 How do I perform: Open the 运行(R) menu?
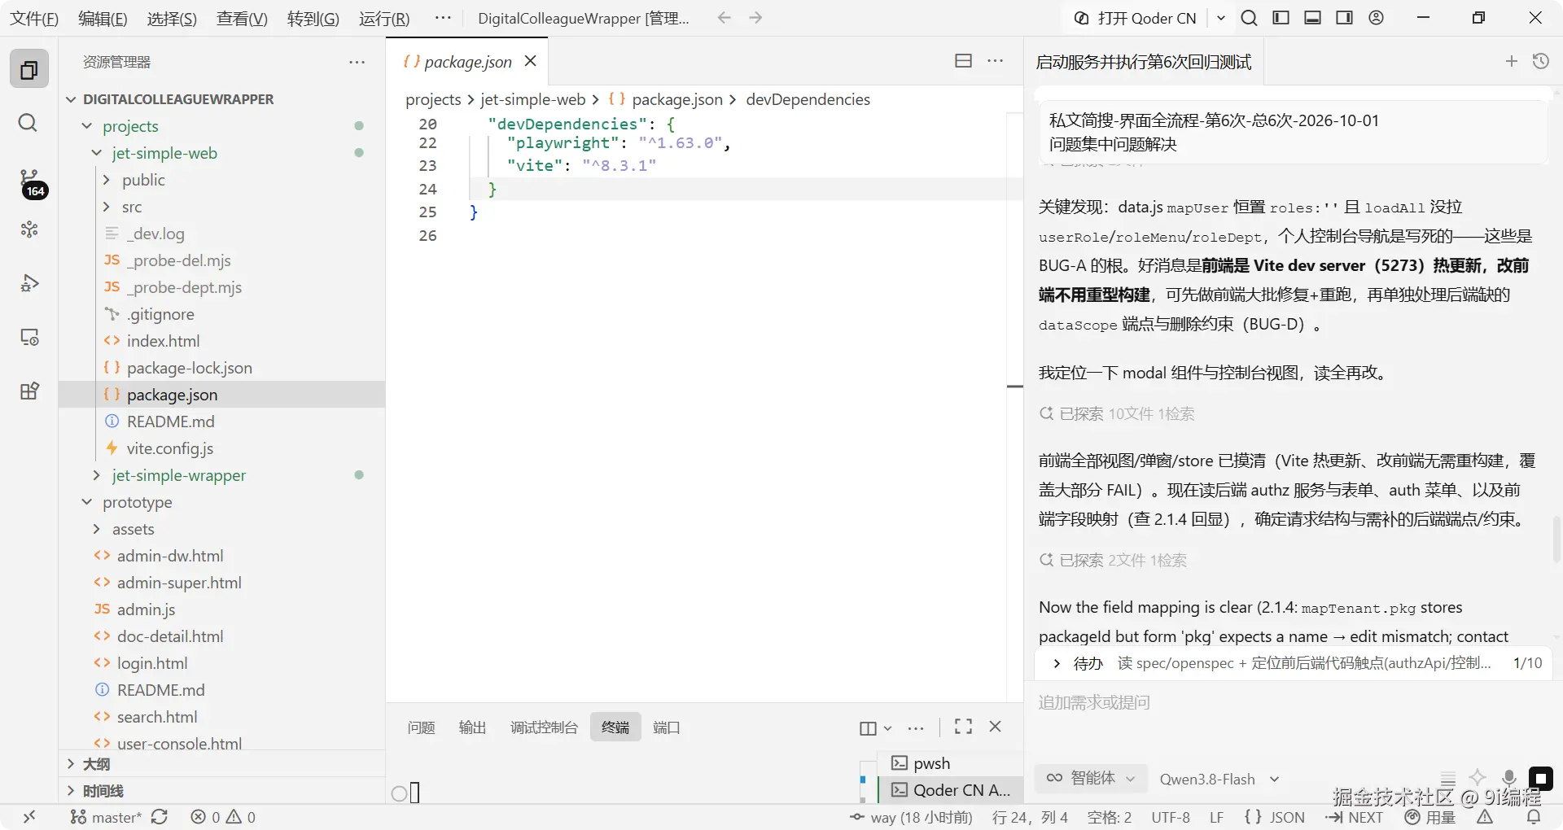[384, 18]
